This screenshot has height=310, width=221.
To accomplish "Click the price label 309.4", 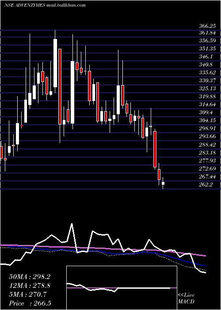I will (206, 112).
